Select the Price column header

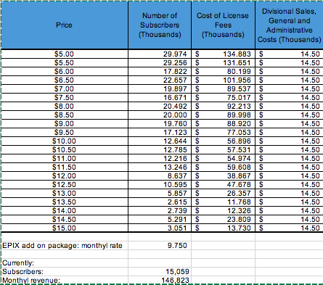coord(65,25)
